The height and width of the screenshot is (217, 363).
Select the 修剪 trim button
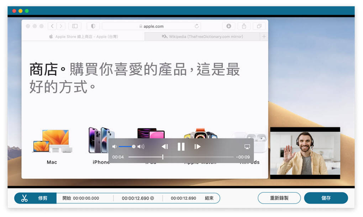click(x=35, y=198)
